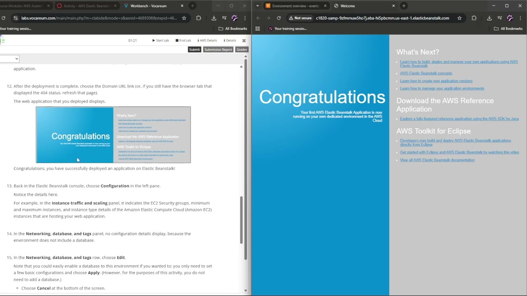Click the Not secure warning badge
The width and height of the screenshot is (527, 296).
(300, 18)
